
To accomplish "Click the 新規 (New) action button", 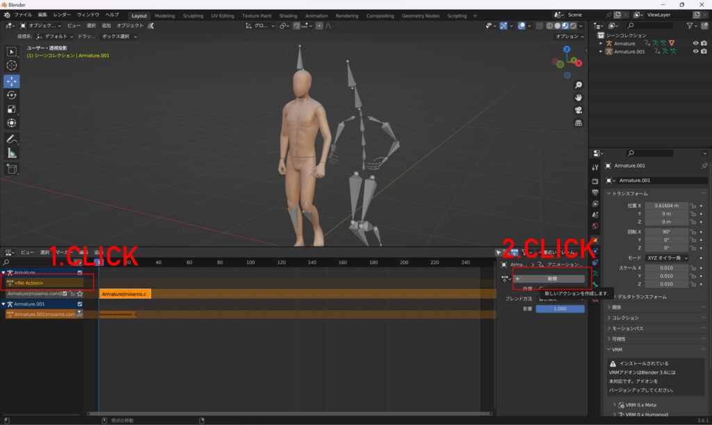I will tap(551, 278).
